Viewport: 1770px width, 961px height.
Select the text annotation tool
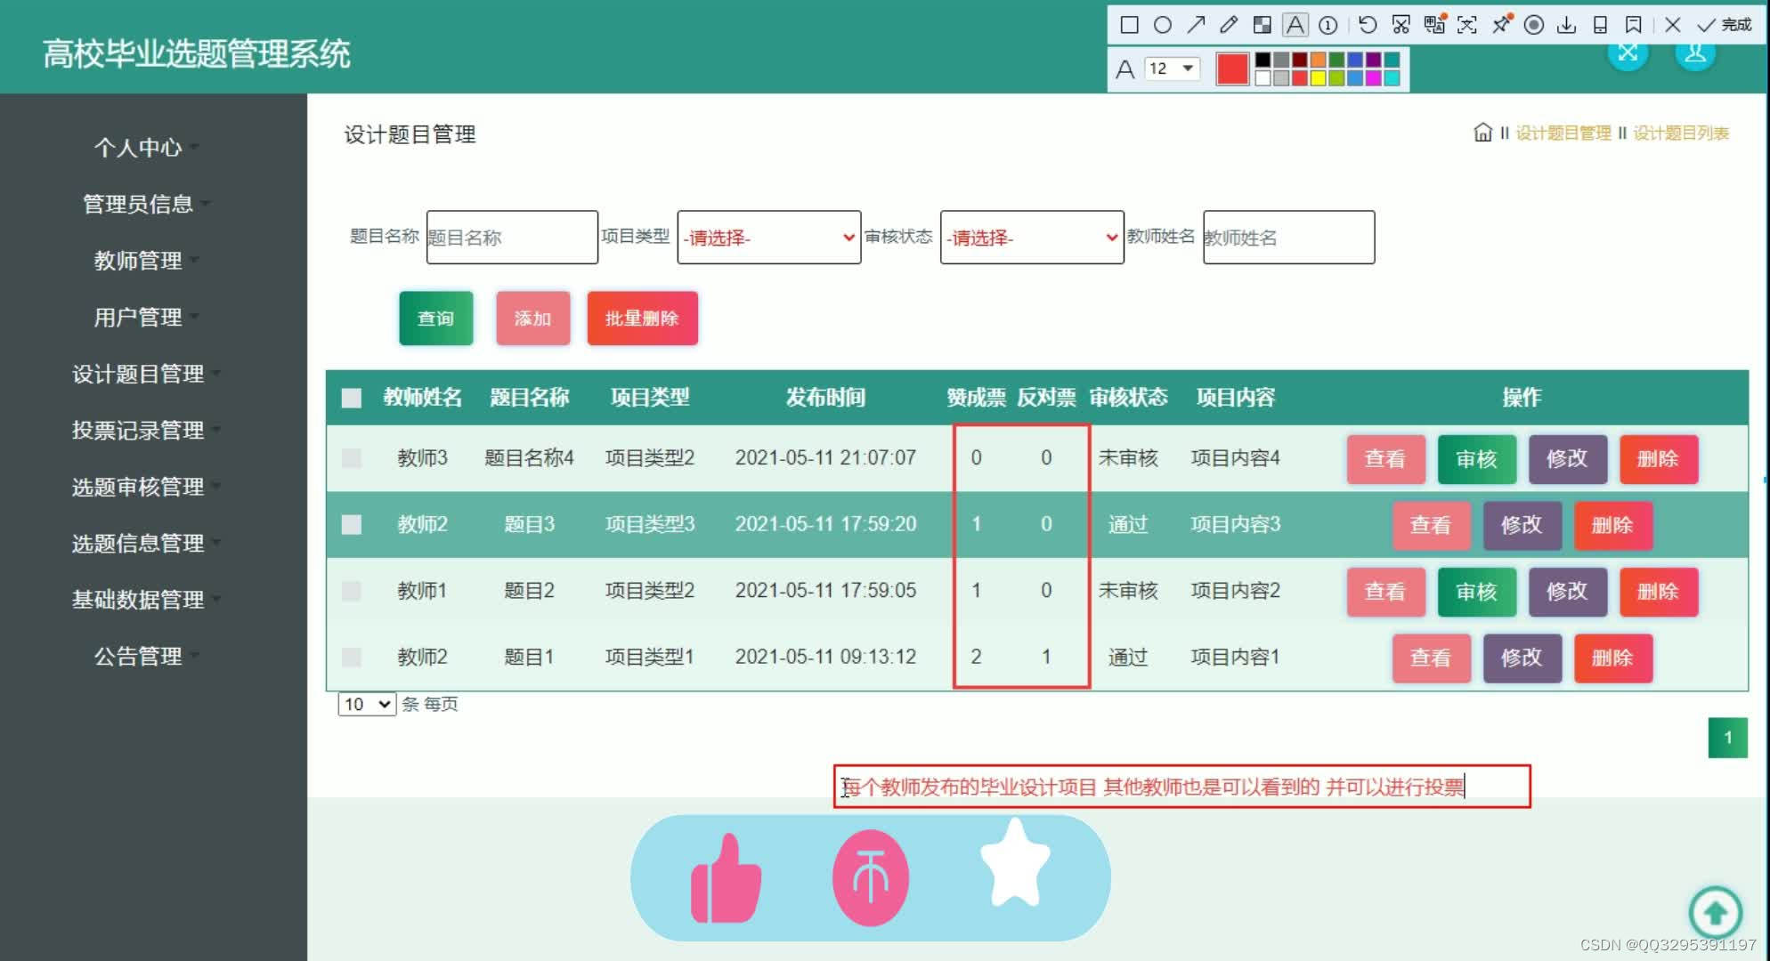point(1295,25)
